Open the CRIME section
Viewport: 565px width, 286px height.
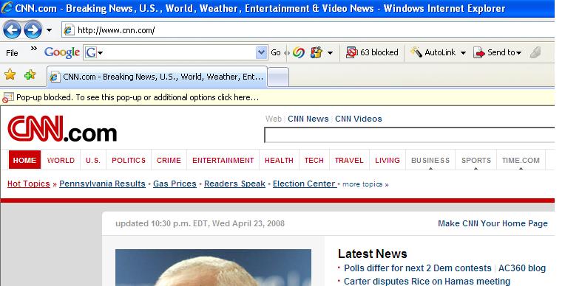pyautogui.click(x=169, y=160)
